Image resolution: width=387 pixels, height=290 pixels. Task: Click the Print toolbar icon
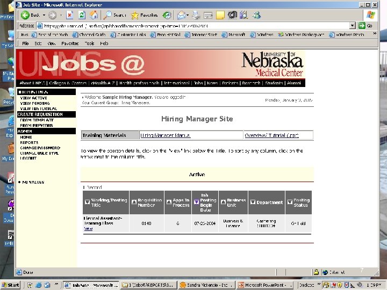pyautogui.click(x=196, y=15)
